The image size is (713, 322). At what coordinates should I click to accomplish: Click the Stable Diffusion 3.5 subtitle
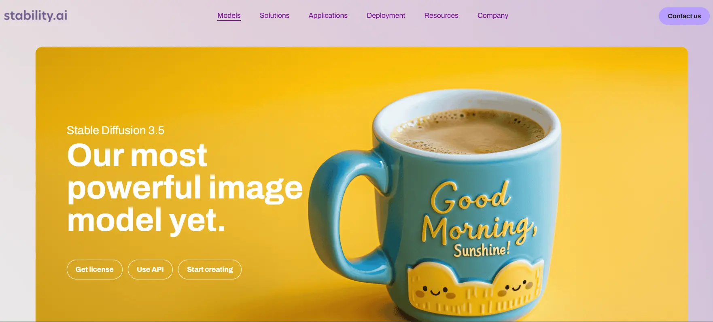click(115, 130)
